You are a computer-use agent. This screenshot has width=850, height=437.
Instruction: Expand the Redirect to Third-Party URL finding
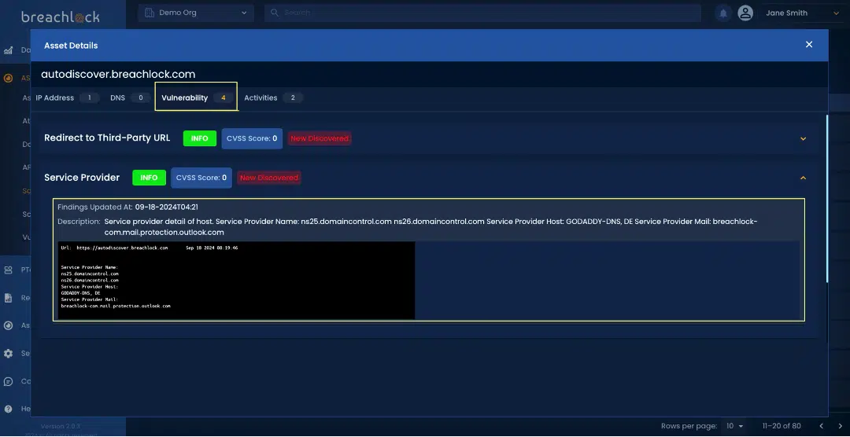click(804, 138)
